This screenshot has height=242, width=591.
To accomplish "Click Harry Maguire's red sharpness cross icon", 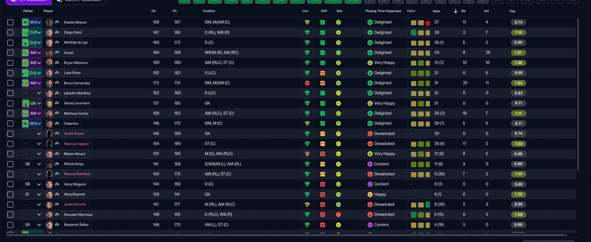I will (323, 184).
